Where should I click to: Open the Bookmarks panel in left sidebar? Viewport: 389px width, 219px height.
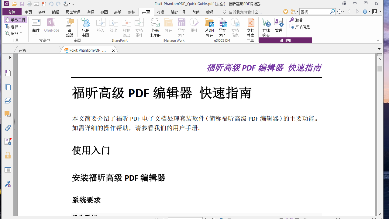click(8, 73)
